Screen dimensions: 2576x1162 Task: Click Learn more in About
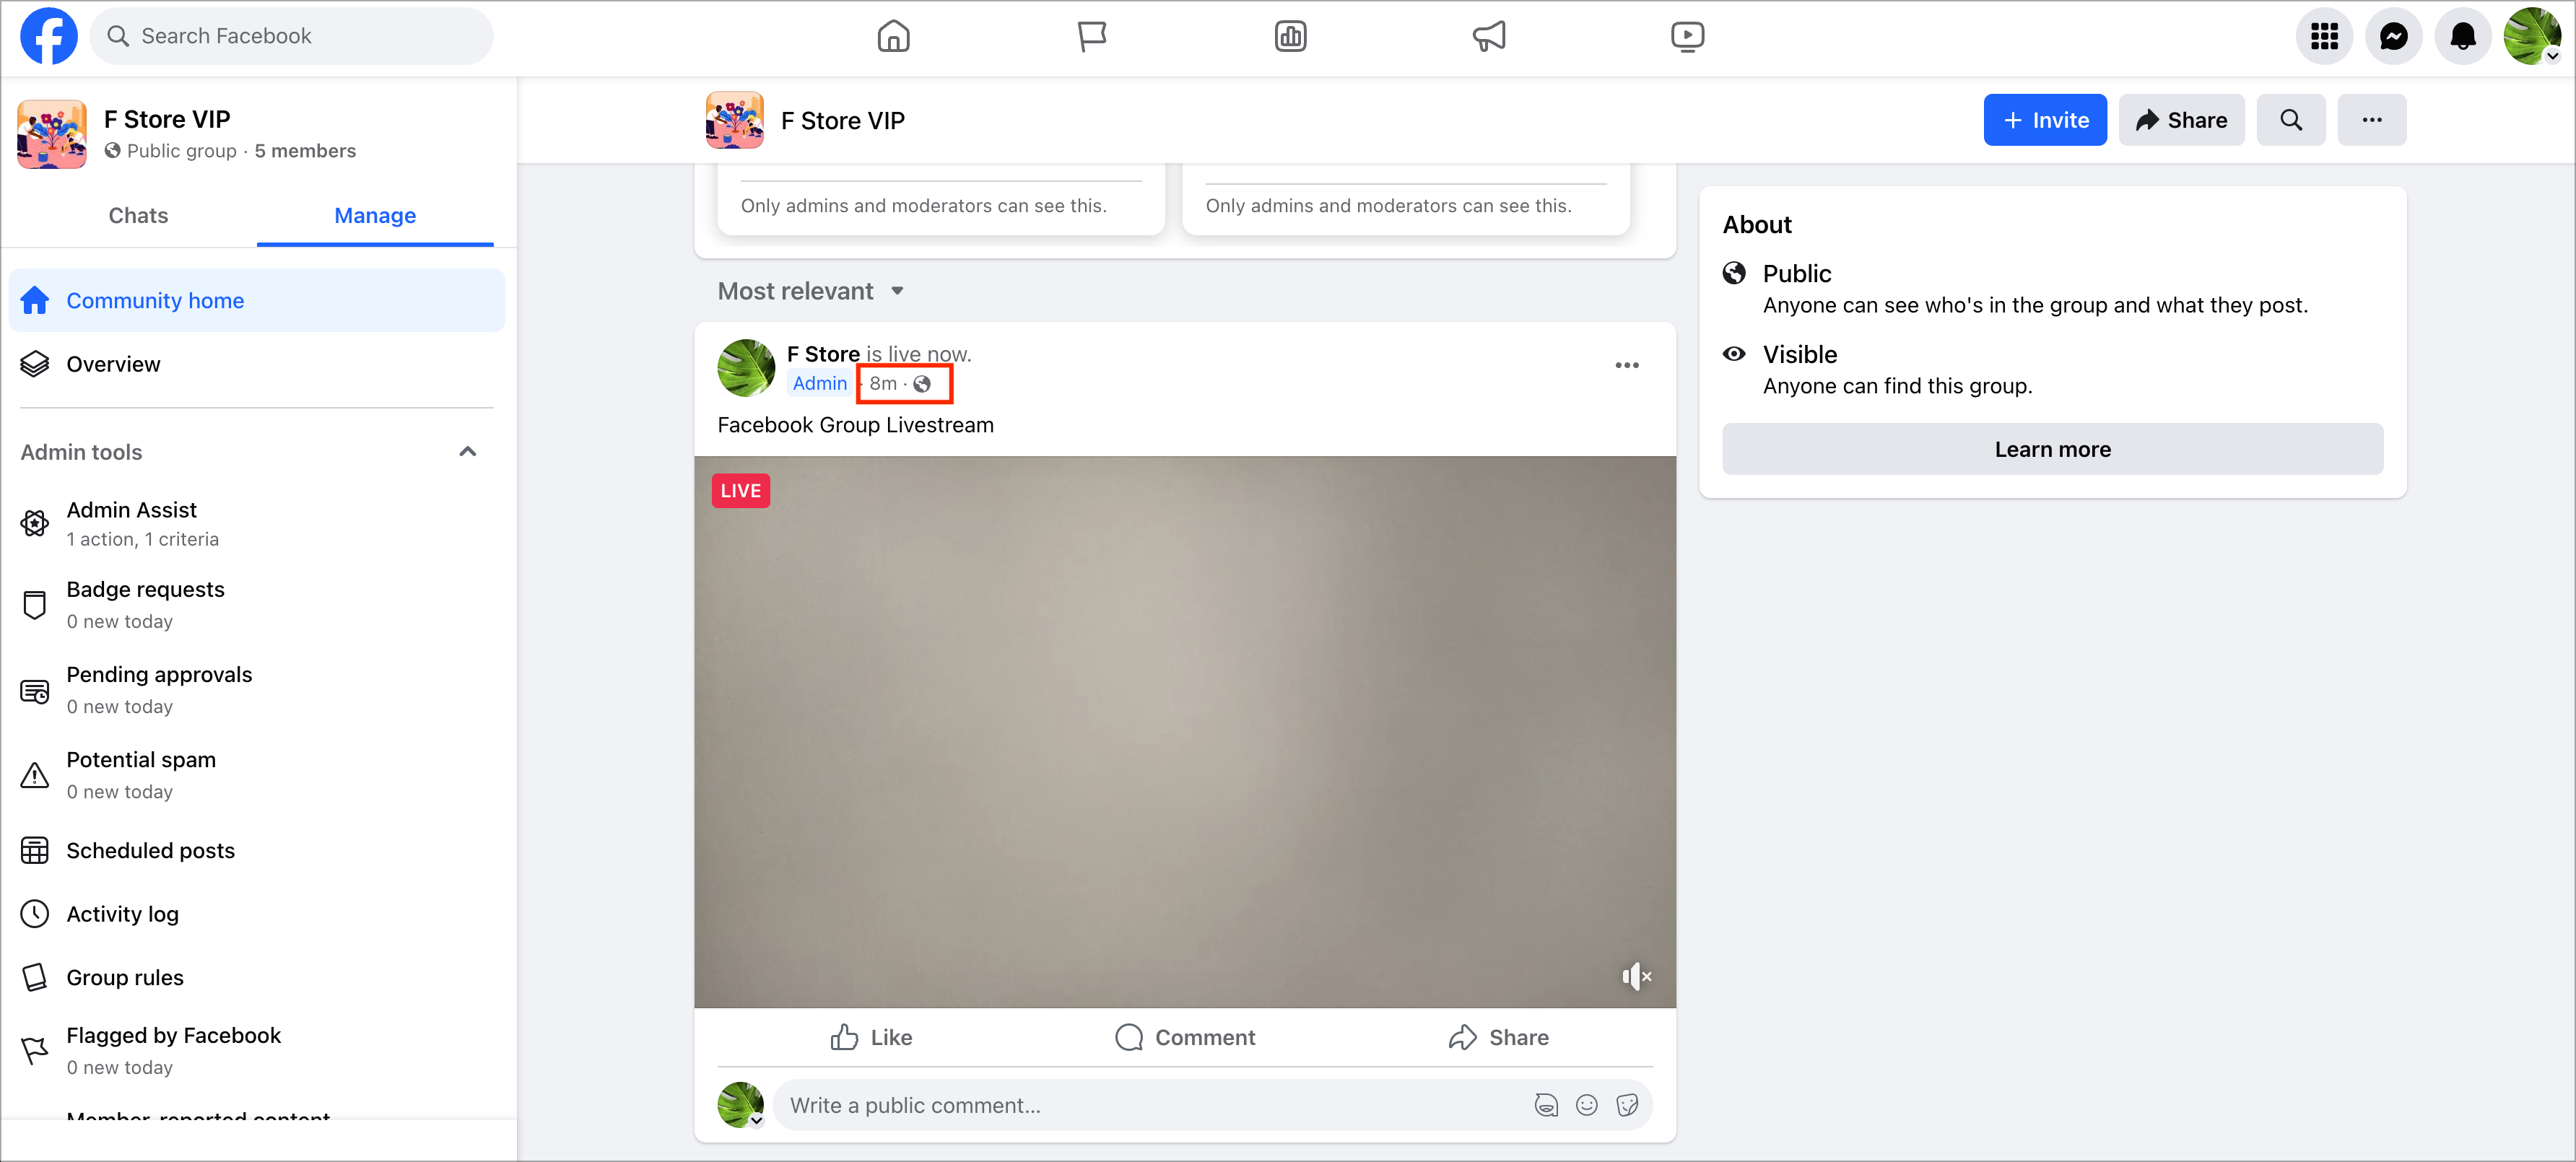tap(2052, 449)
